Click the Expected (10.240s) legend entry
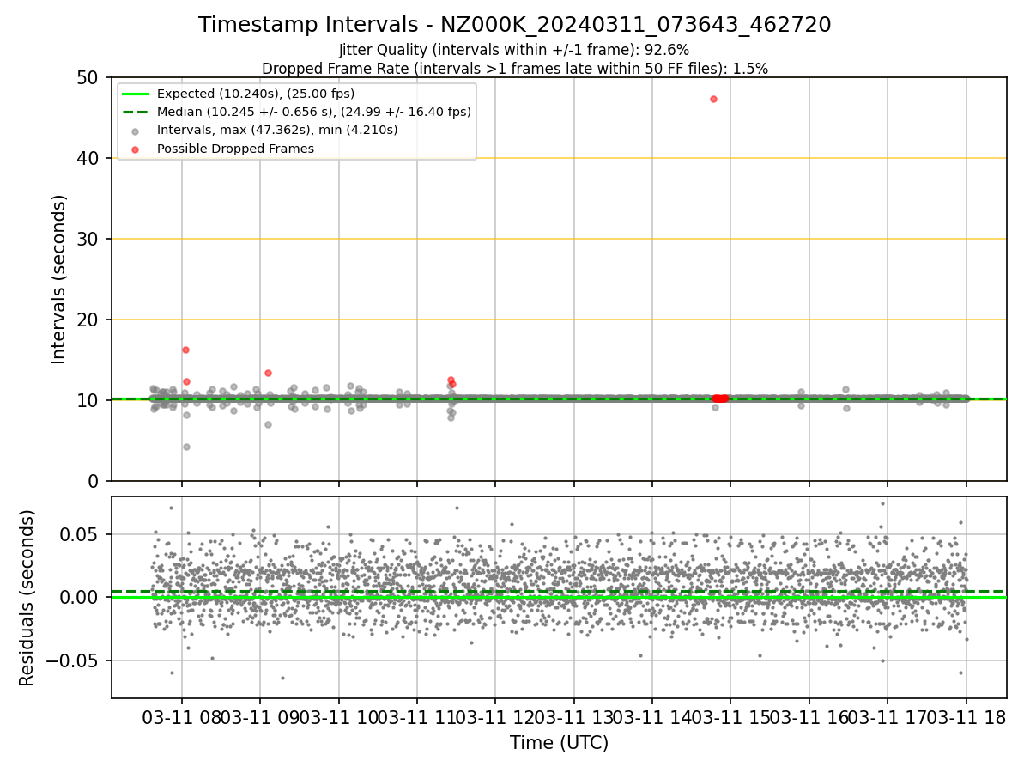This screenshot has width=1030, height=773. click(x=256, y=94)
